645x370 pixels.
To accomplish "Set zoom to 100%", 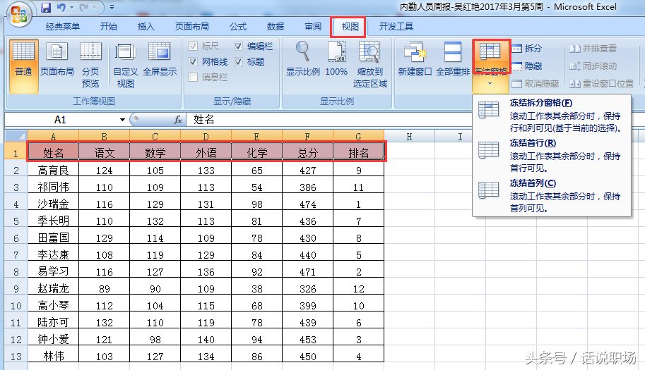I will (336, 59).
